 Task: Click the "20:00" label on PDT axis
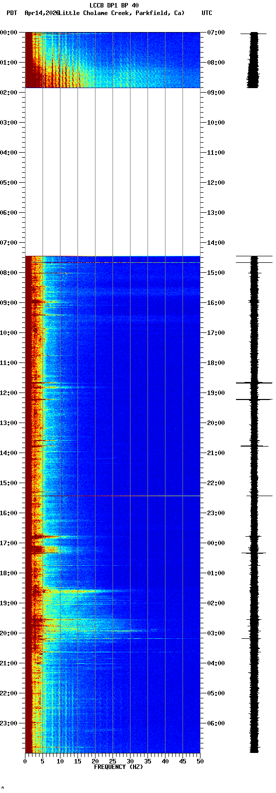pyautogui.click(x=7, y=633)
